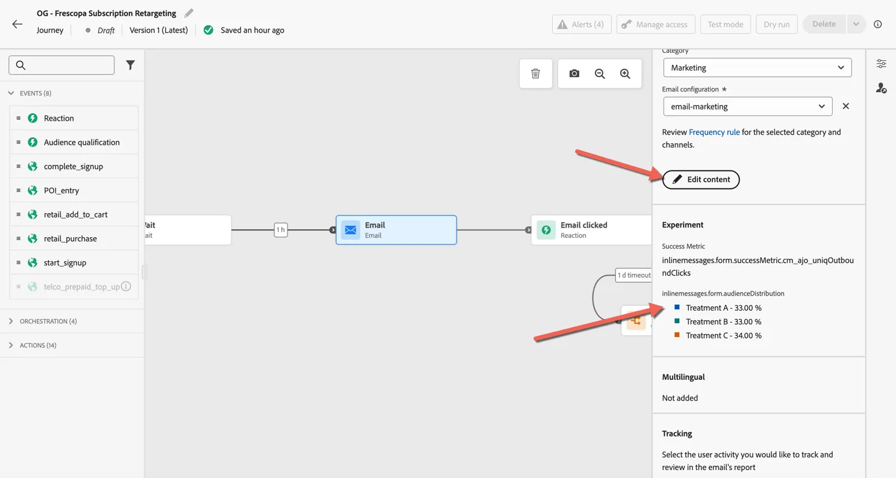This screenshot has height=478, width=896.
Task: Click the start_signup event label
Action: tap(65, 262)
